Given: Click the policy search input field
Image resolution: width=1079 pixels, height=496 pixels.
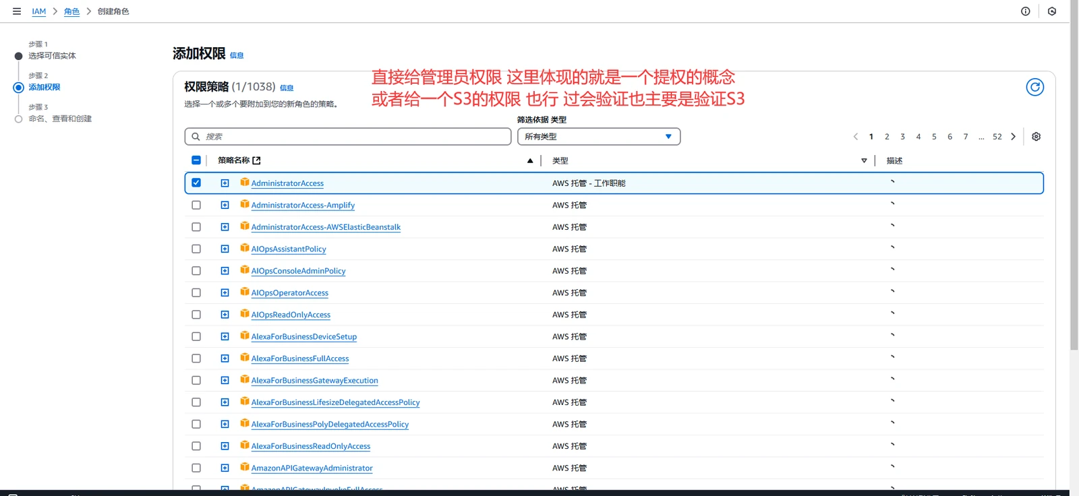Looking at the screenshot, I should [x=348, y=137].
